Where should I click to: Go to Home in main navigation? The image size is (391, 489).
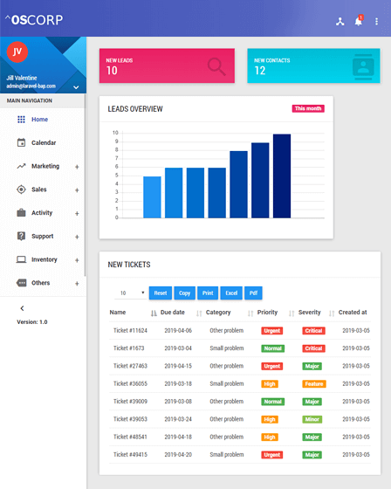[39, 120]
